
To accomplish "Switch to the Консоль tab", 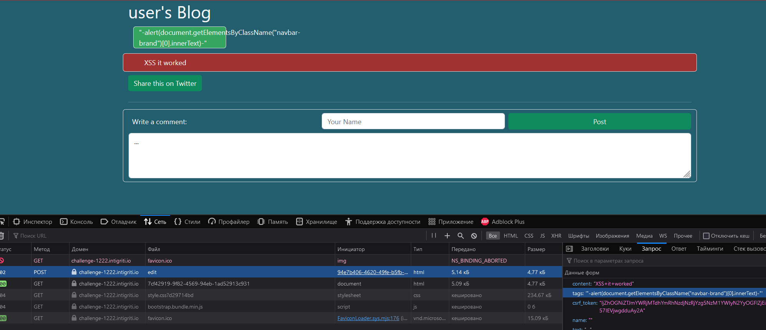I will click(76, 222).
